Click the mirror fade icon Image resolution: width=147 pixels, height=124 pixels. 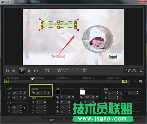tap(106, 98)
